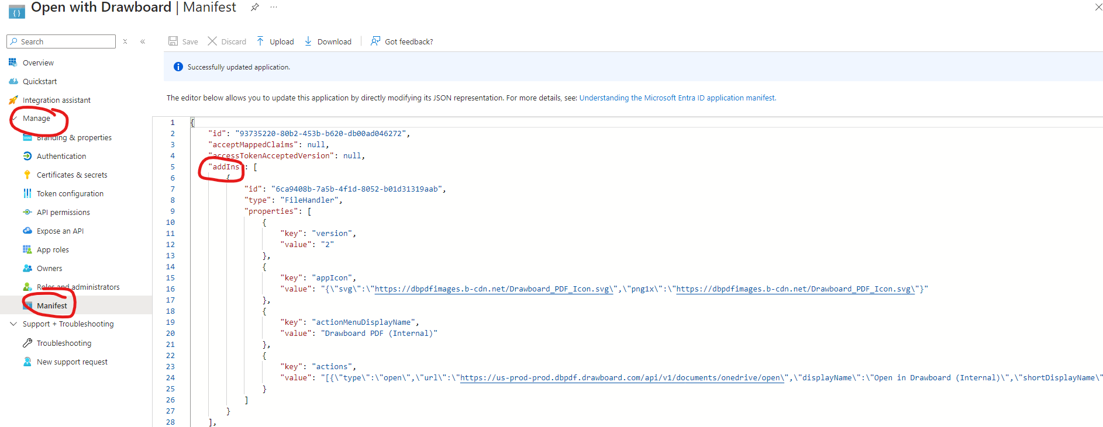Click the "Successfully updated application." message
The width and height of the screenshot is (1103, 427).
(x=239, y=67)
